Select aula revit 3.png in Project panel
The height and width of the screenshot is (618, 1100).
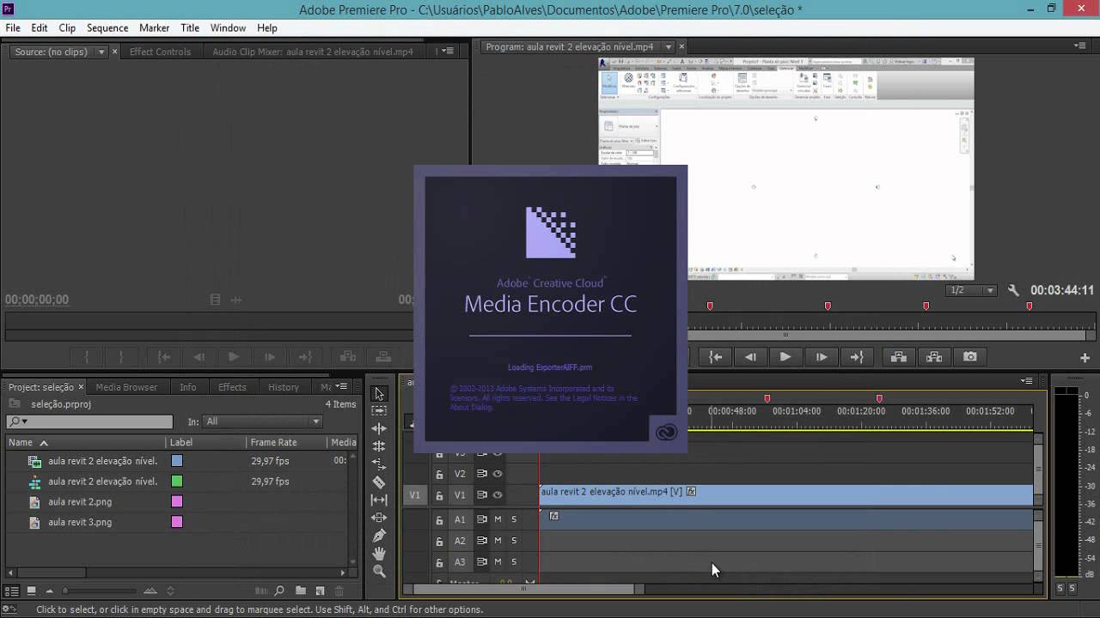click(x=80, y=522)
